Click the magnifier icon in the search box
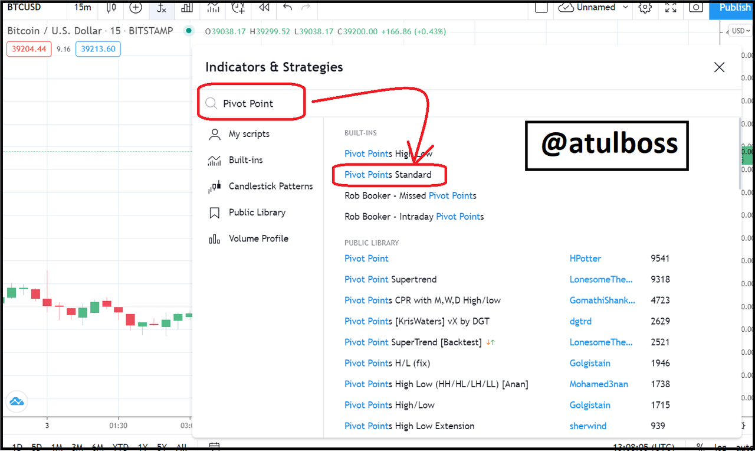This screenshot has width=755, height=451. [x=211, y=104]
